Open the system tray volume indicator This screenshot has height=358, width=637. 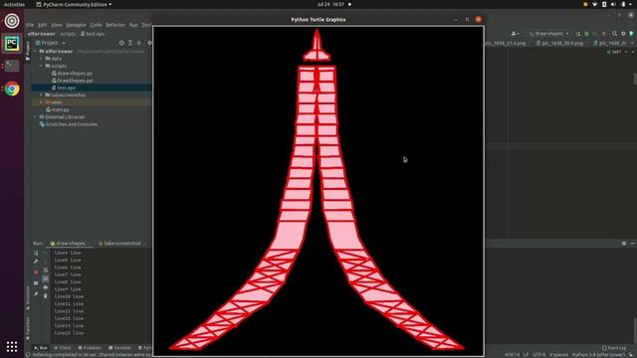(x=613, y=4)
